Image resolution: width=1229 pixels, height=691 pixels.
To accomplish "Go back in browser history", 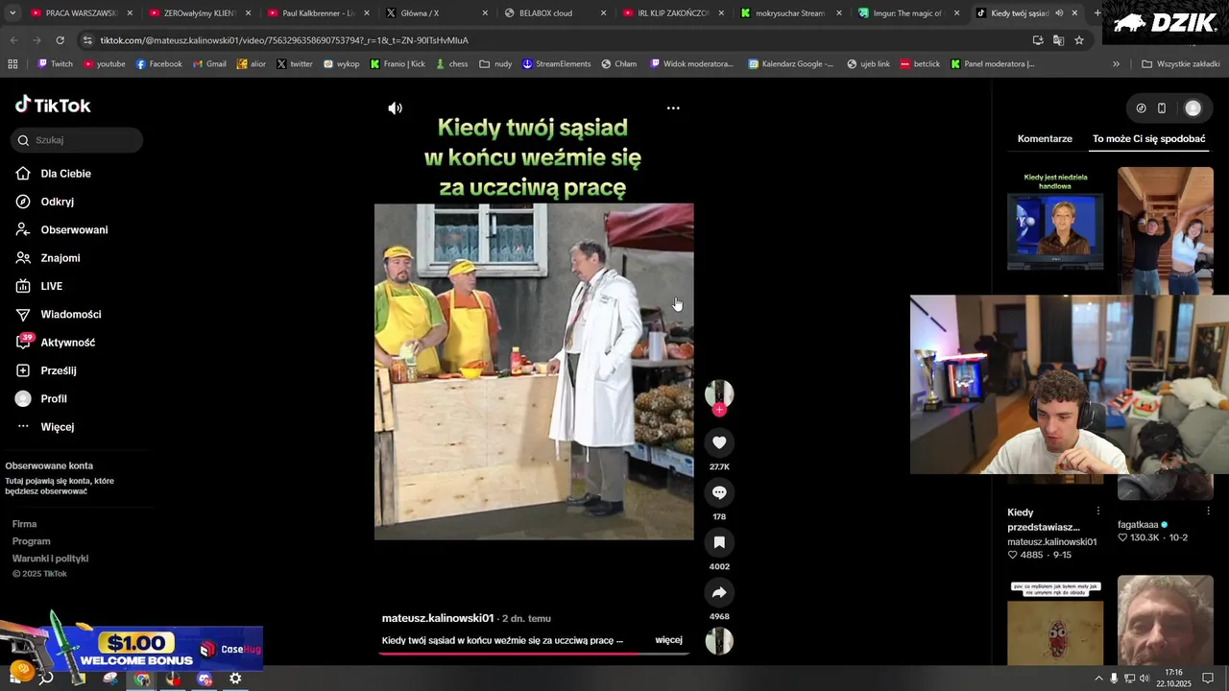I will (13, 40).
